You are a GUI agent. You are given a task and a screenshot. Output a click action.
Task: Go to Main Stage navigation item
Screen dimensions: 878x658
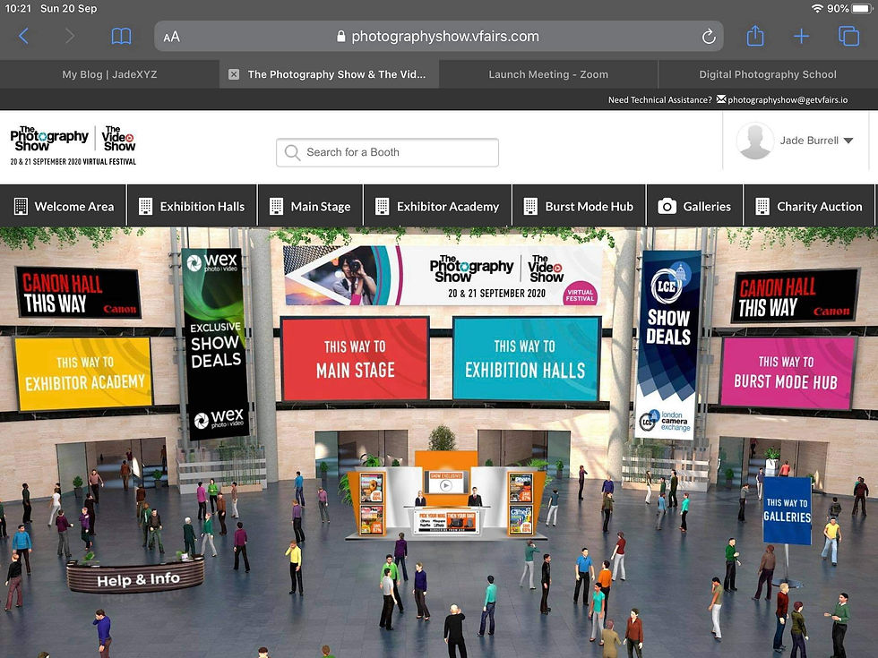coord(310,207)
